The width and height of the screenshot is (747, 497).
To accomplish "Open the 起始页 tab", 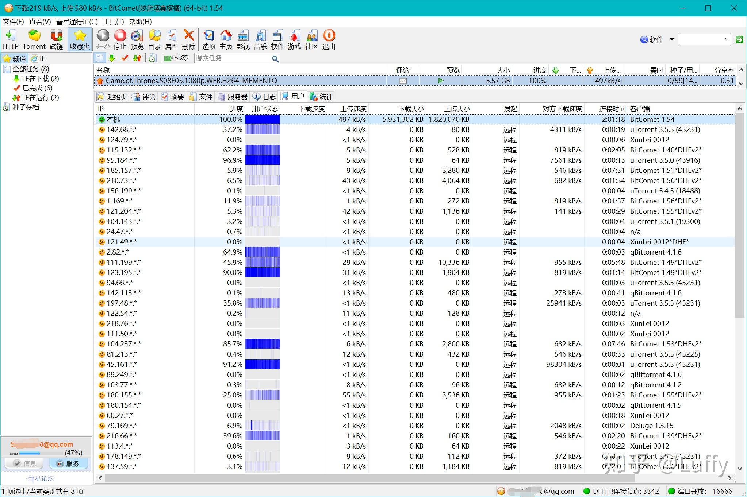I will (x=112, y=97).
